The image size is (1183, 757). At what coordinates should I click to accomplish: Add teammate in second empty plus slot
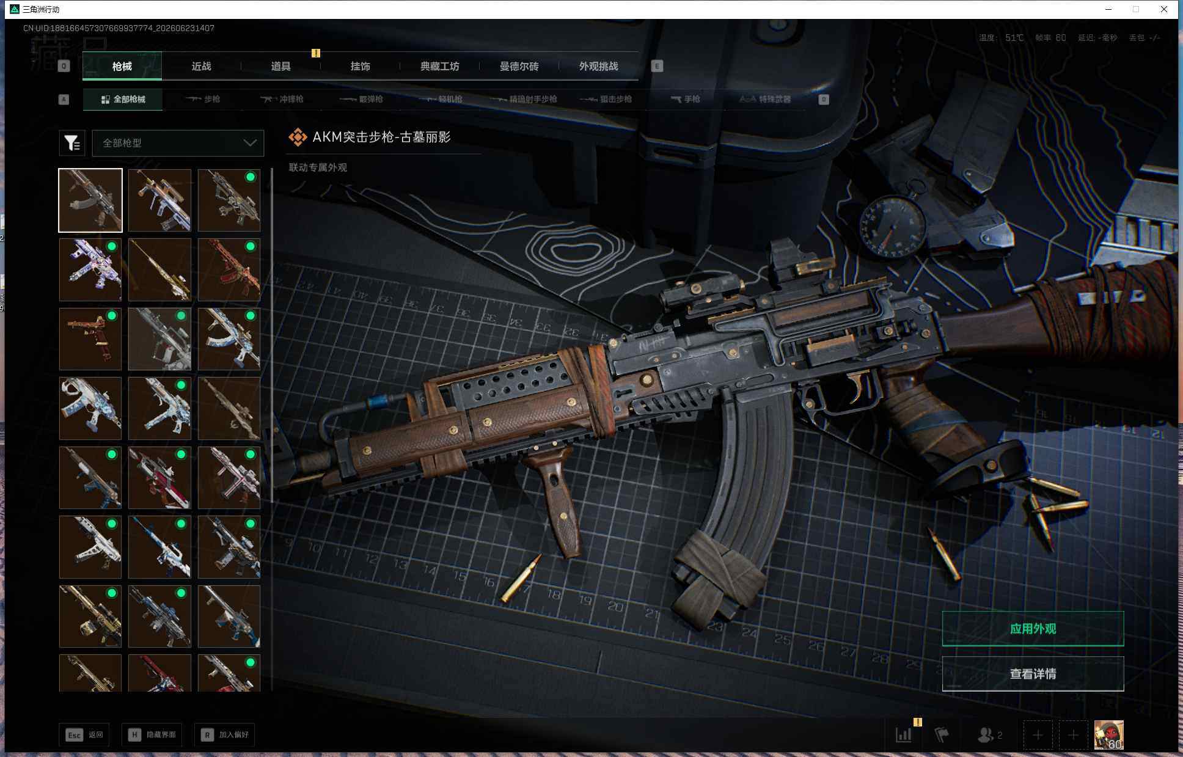(1073, 735)
